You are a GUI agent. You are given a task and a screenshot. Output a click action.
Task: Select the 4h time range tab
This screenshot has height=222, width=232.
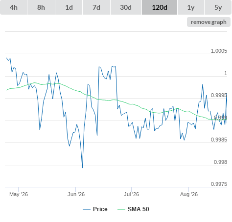pos(14,7)
